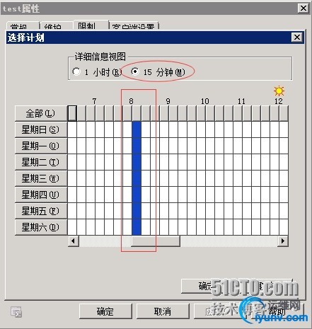The image size is (312, 329).
Task: Click the 星期三(W) row button
Action: 41,178
